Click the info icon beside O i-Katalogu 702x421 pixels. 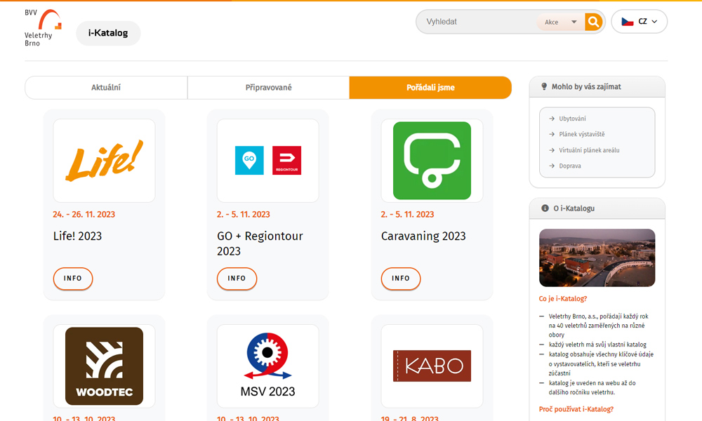pyautogui.click(x=545, y=208)
